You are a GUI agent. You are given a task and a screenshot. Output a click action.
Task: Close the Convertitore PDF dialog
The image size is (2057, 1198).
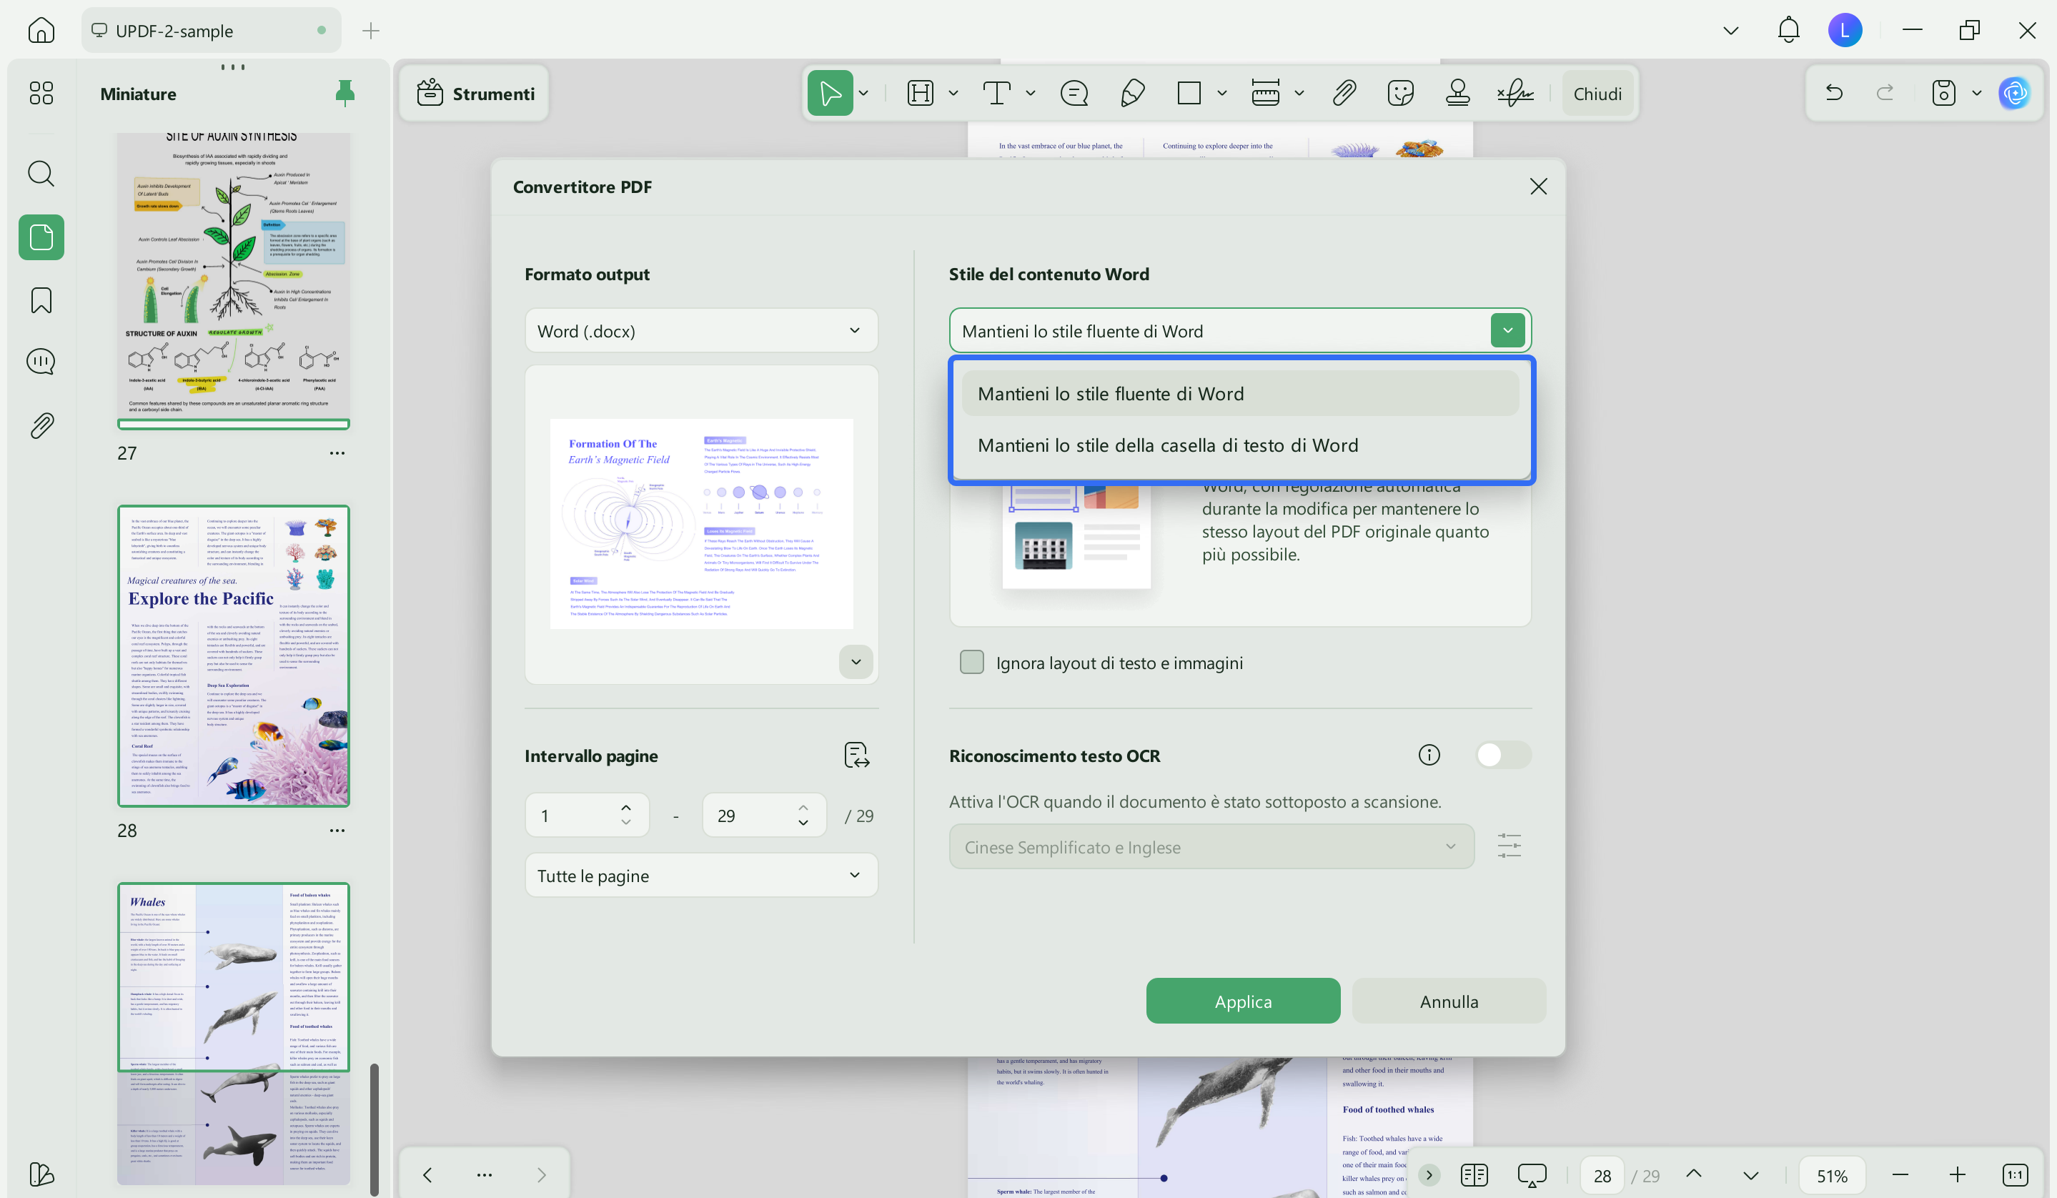tap(1538, 186)
